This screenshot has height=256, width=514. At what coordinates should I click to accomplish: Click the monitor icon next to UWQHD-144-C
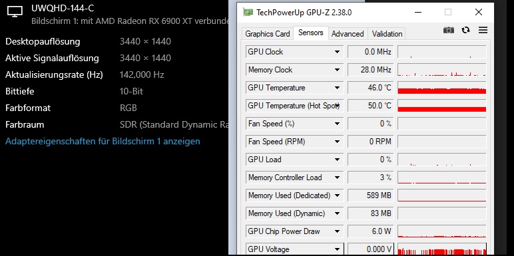pyautogui.click(x=15, y=12)
